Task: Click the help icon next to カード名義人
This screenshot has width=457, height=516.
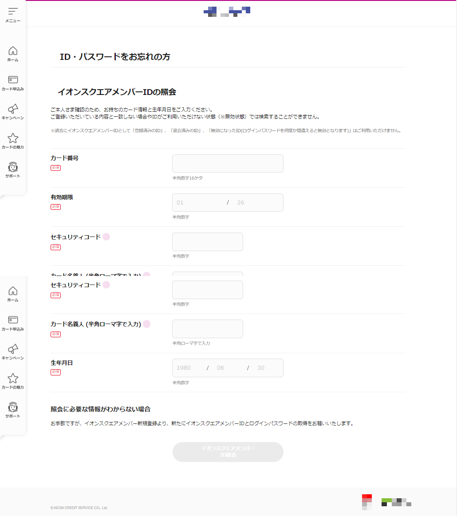Action: pos(146,324)
